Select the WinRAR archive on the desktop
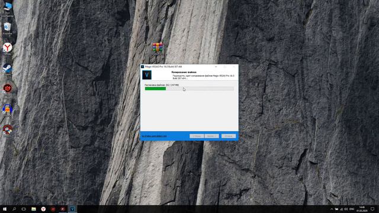379x213 pixels. [x=158, y=47]
